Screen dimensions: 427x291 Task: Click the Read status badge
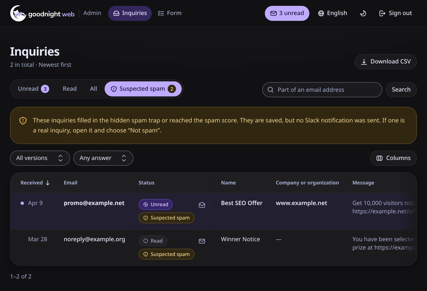tap(153, 241)
